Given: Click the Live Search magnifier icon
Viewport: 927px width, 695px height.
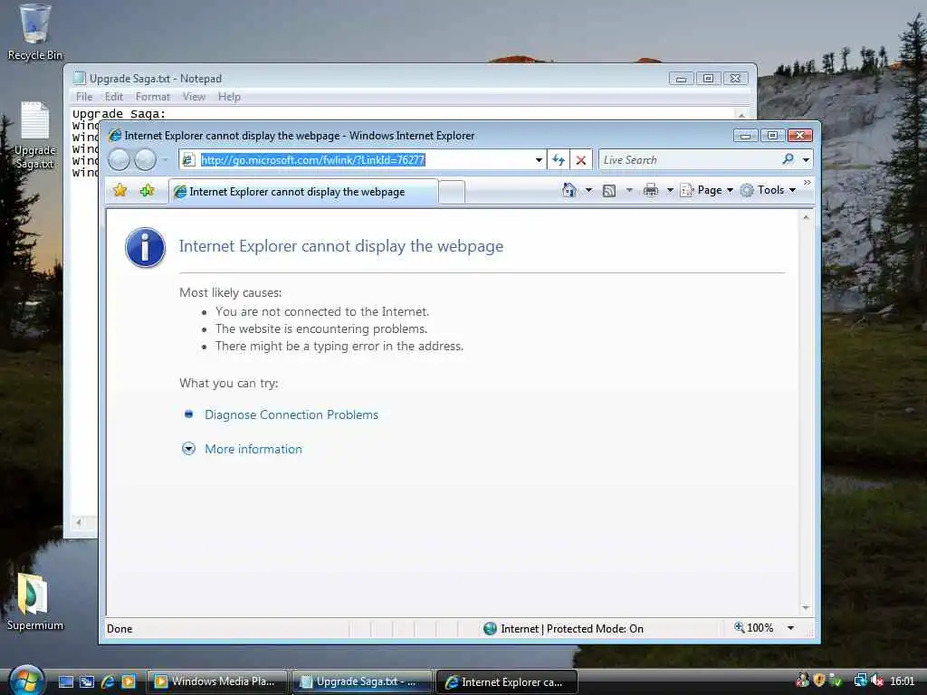Looking at the screenshot, I should [788, 159].
